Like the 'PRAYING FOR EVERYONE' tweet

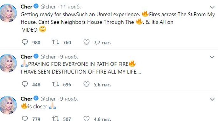coord(86,84)
